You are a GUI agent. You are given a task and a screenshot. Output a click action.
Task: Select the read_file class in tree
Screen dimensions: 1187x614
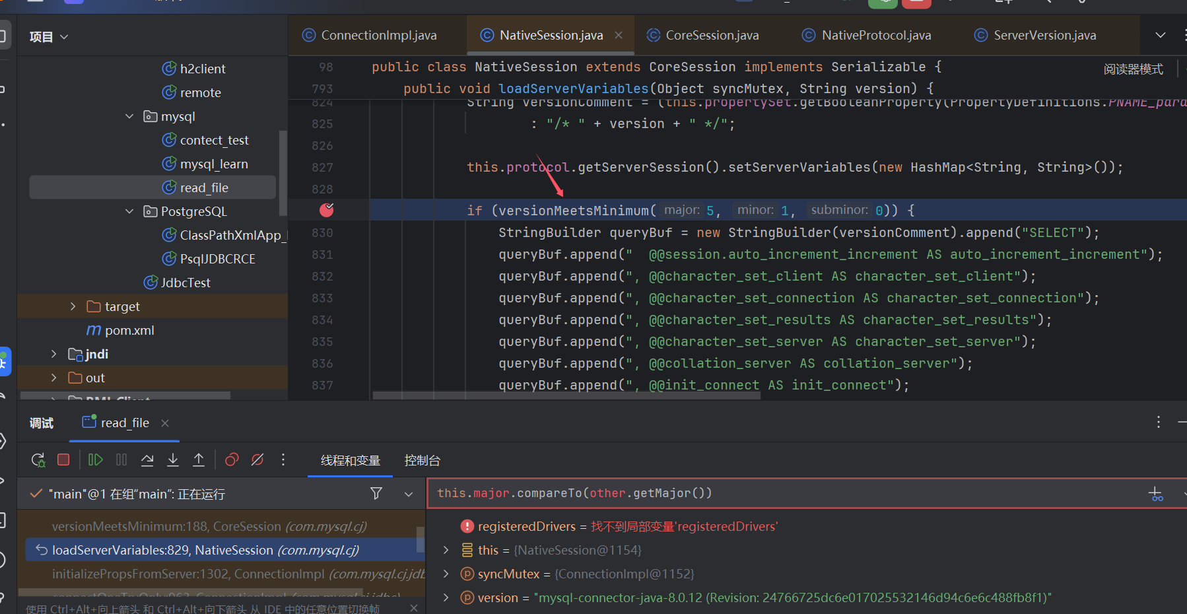pos(153,188)
